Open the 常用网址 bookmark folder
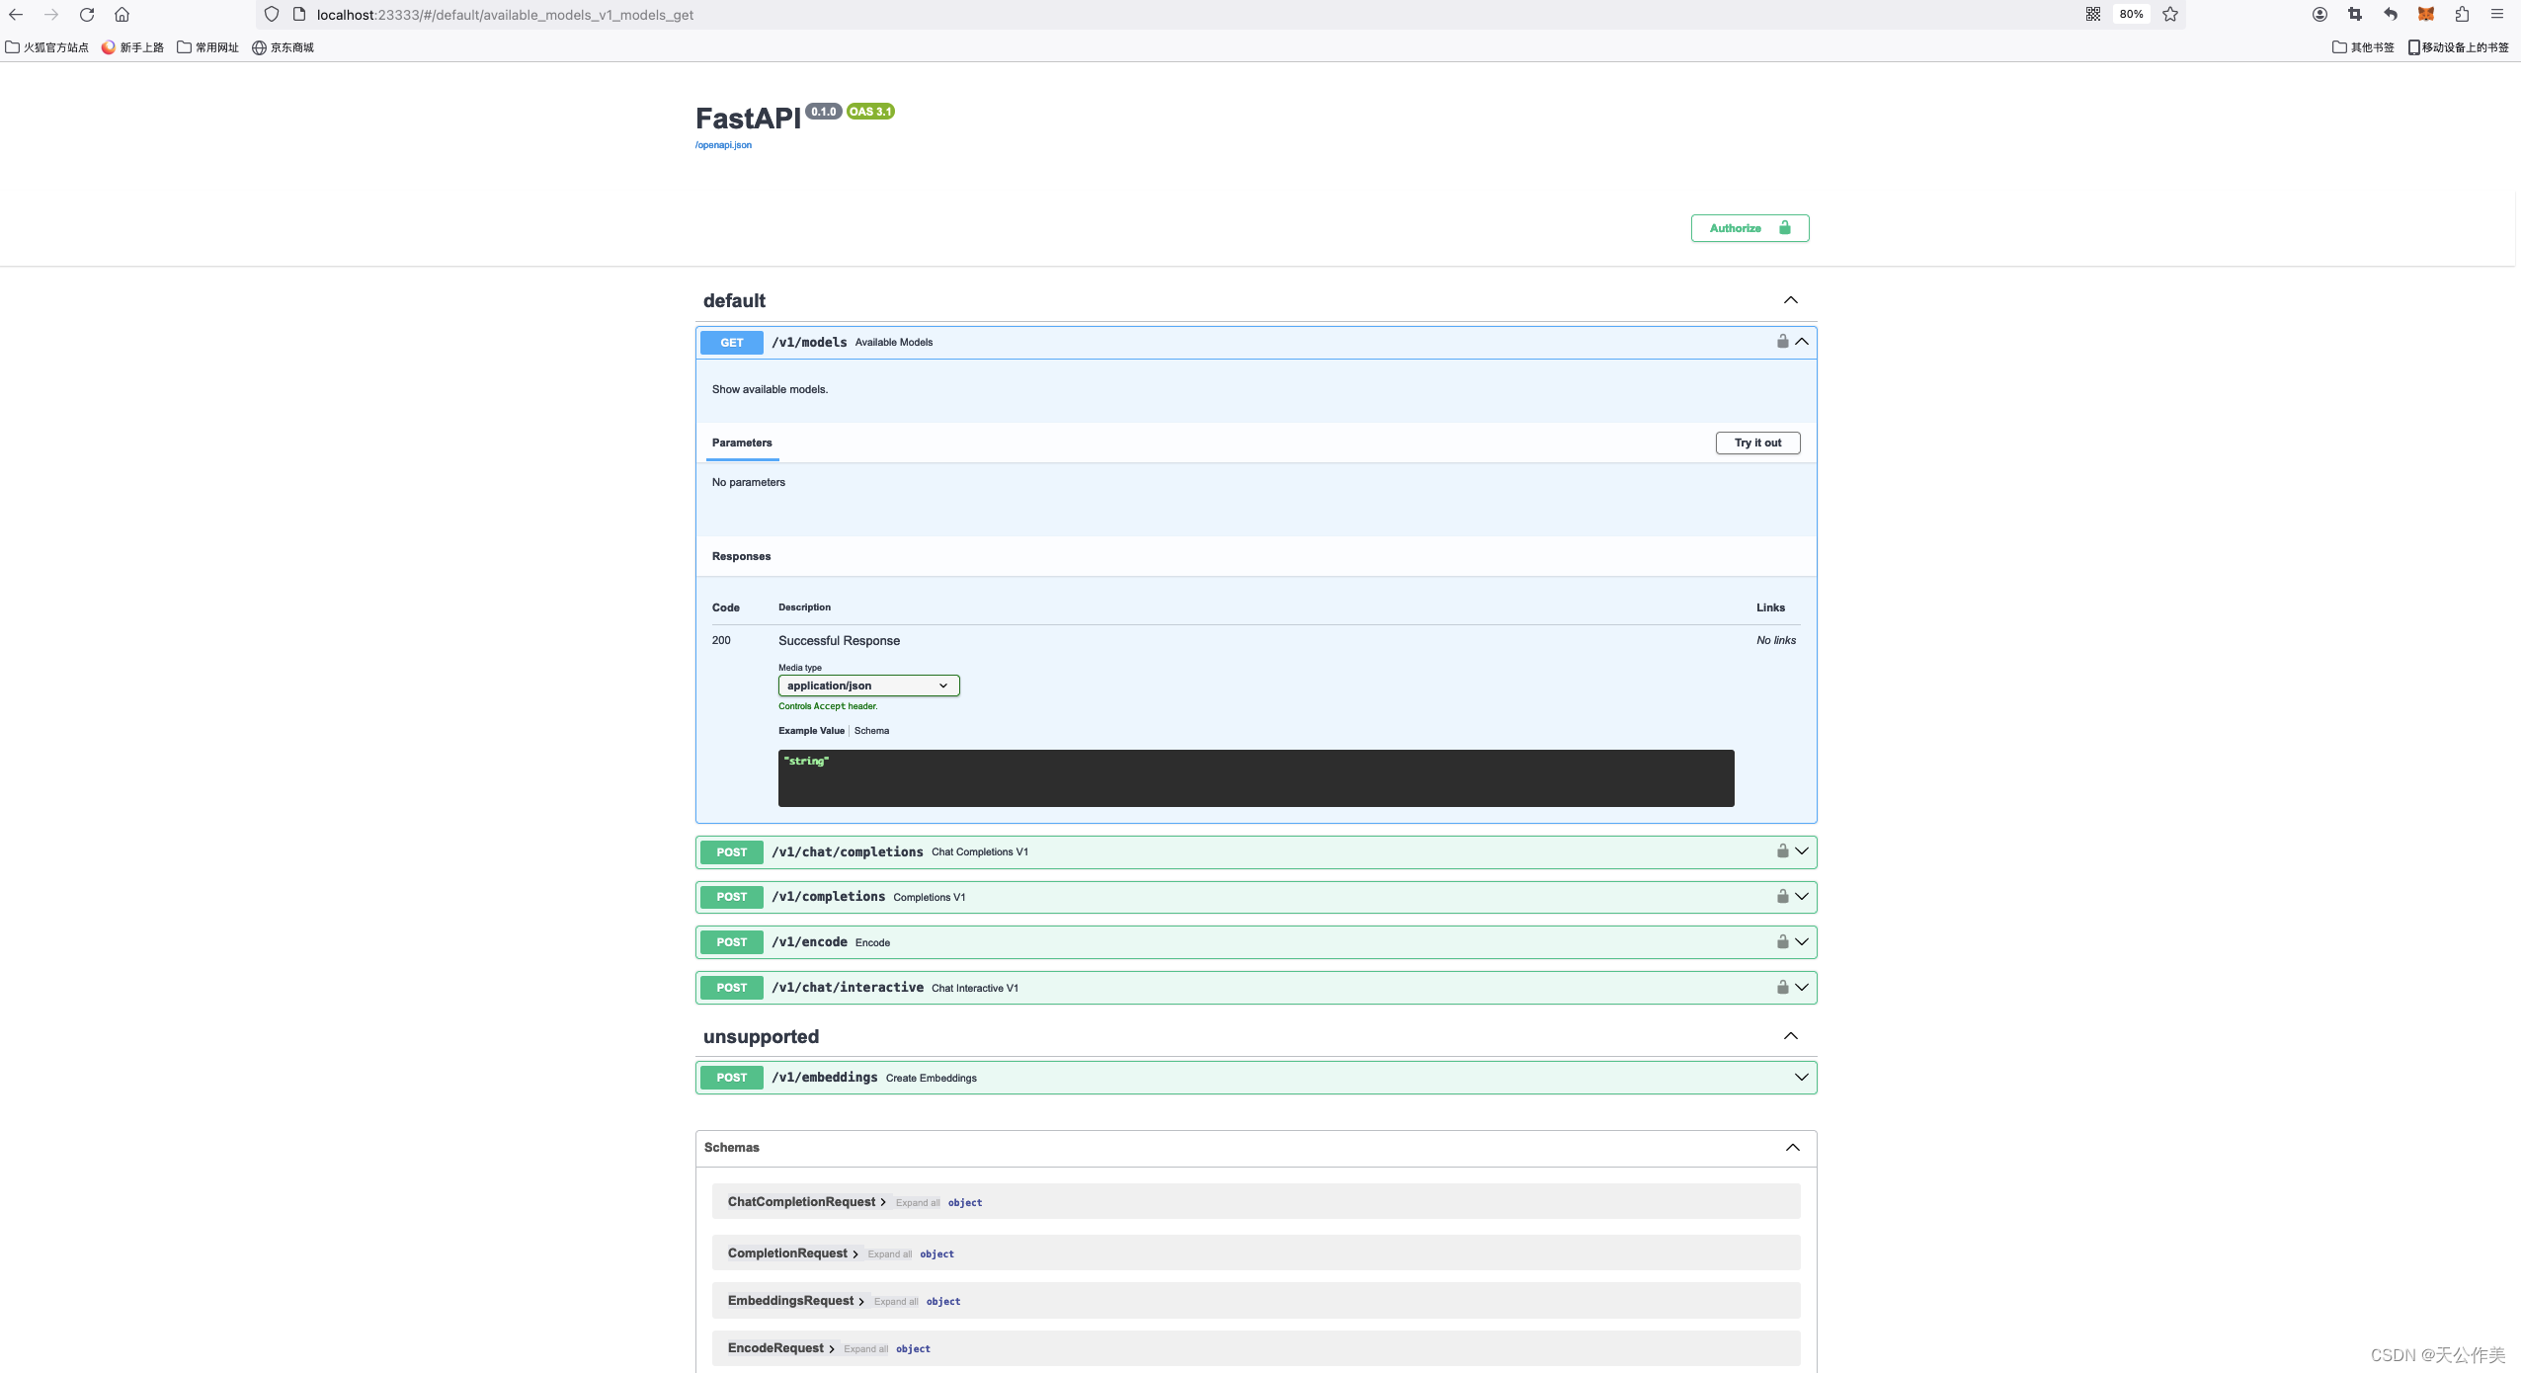 click(x=208, y=47)
